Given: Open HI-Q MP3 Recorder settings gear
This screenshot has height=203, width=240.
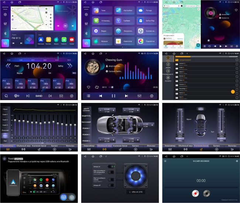Looking at the screenshot, I should [x=237, y=161].
